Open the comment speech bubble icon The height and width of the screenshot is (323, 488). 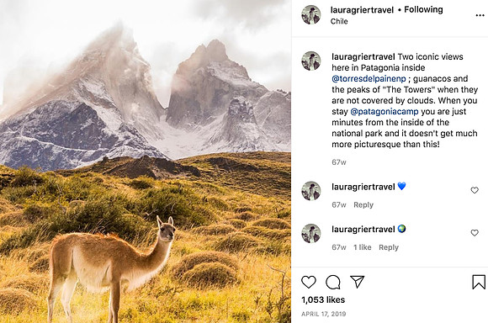[332, 283]
